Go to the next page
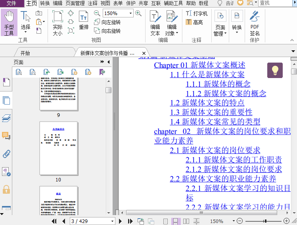Viewport: 297px width, 225px height. pyautogui.click(x=120, y=221)
